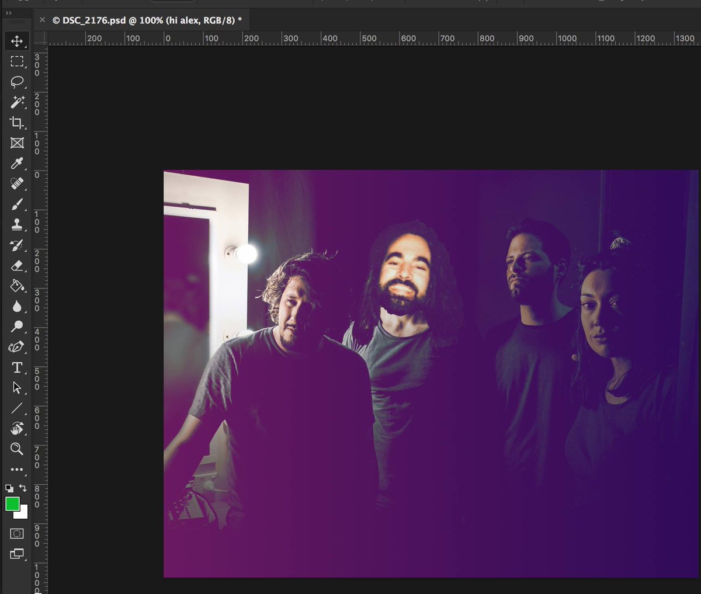Select the Rectangular Marquee tool

[x=17, y=61]
